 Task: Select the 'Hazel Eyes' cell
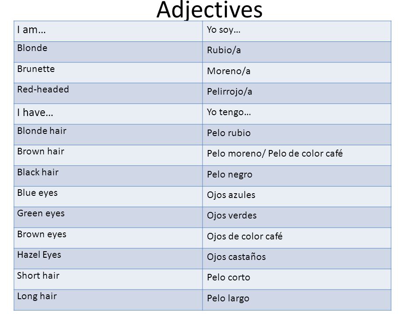[108, 259]
